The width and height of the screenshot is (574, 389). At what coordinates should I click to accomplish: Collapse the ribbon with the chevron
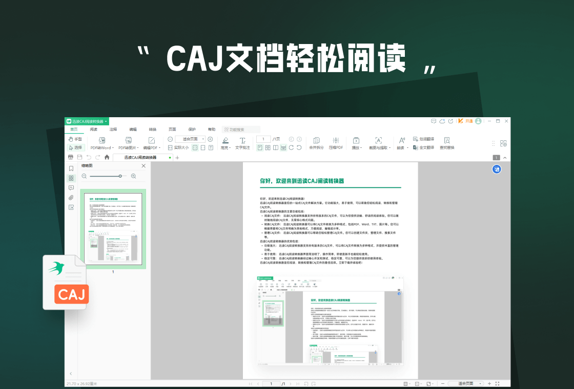click(505, 158)
